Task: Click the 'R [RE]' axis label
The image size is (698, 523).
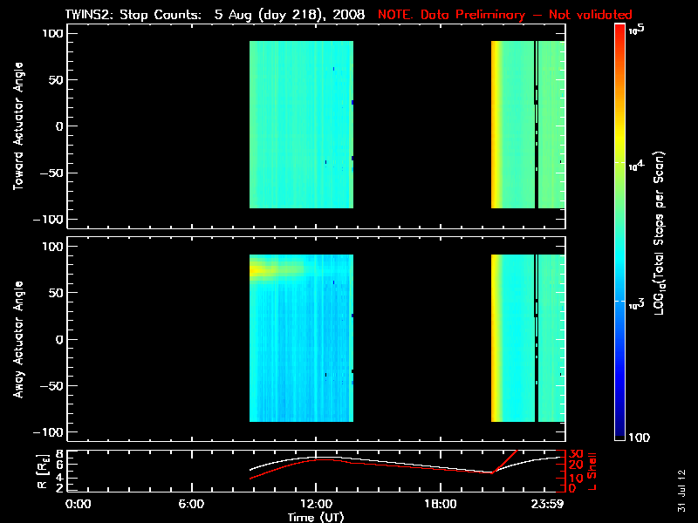Action: tap(43, 471)
